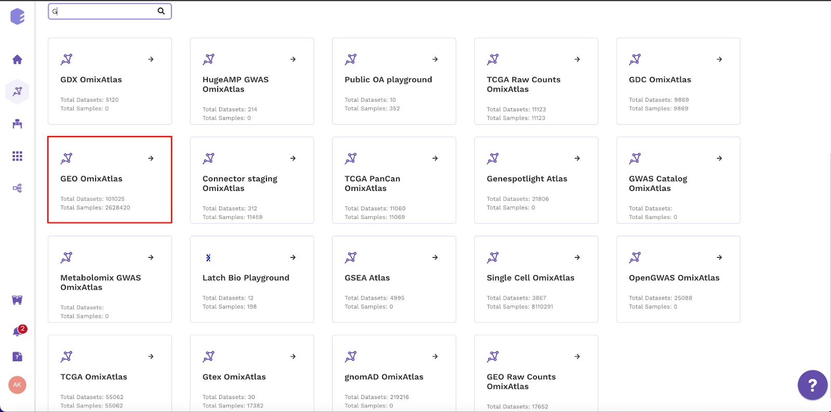Click the arrow on GDX OmixAtlas card
The width and height of the screenshot is (831, 412).
click(x=151, y=59)
